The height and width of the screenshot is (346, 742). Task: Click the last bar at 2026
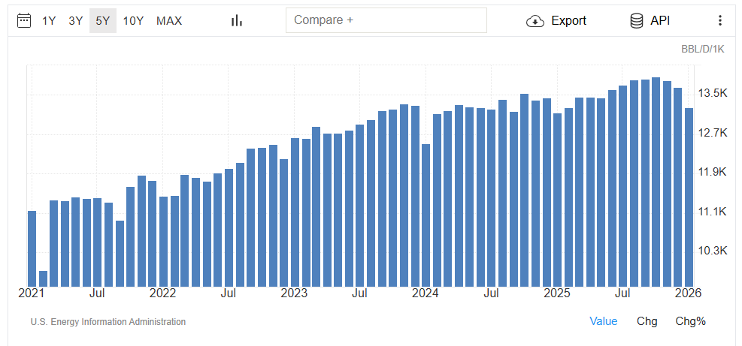click(x=689, y=197)
